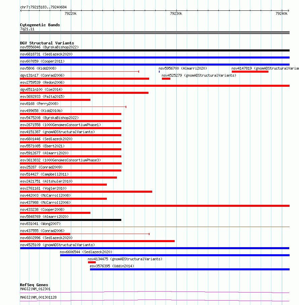Click the small red bar under nsv4525279
The width and height of the screenshot is (299, 305).
coord(166,79)
